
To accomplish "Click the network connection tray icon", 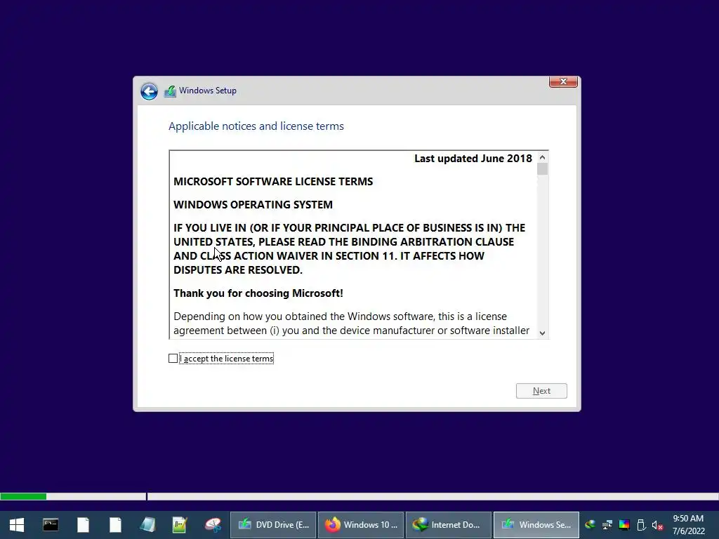I will (607, 525).
